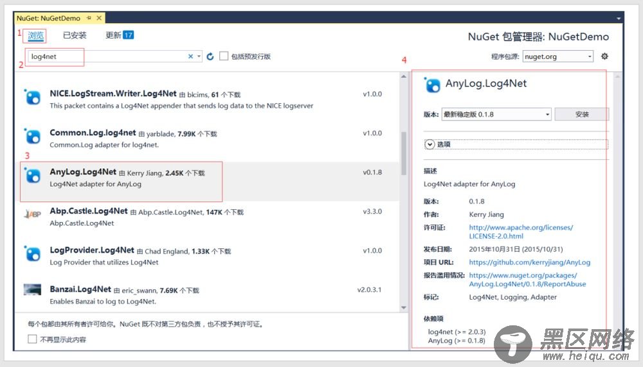Image resolution: width=643 pixels, height=367 pixels.
Task: Enable include prerelease checkbox
Action: (224, 56)
